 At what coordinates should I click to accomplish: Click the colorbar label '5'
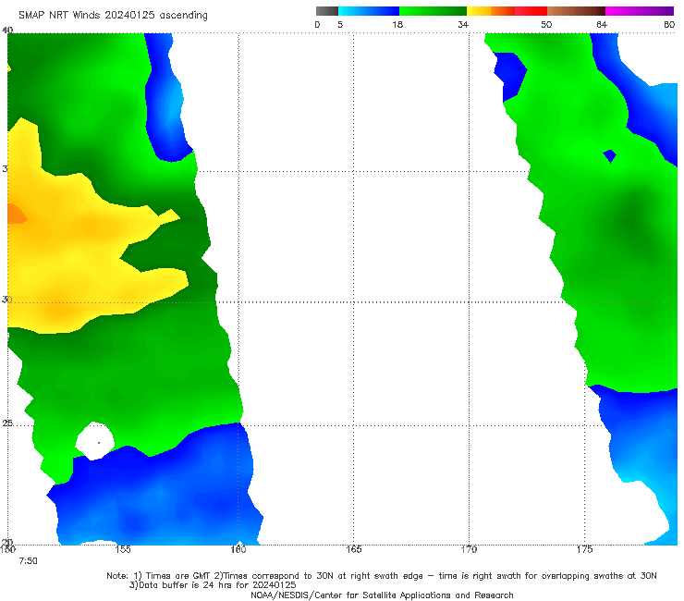click(x=340, y=25)
